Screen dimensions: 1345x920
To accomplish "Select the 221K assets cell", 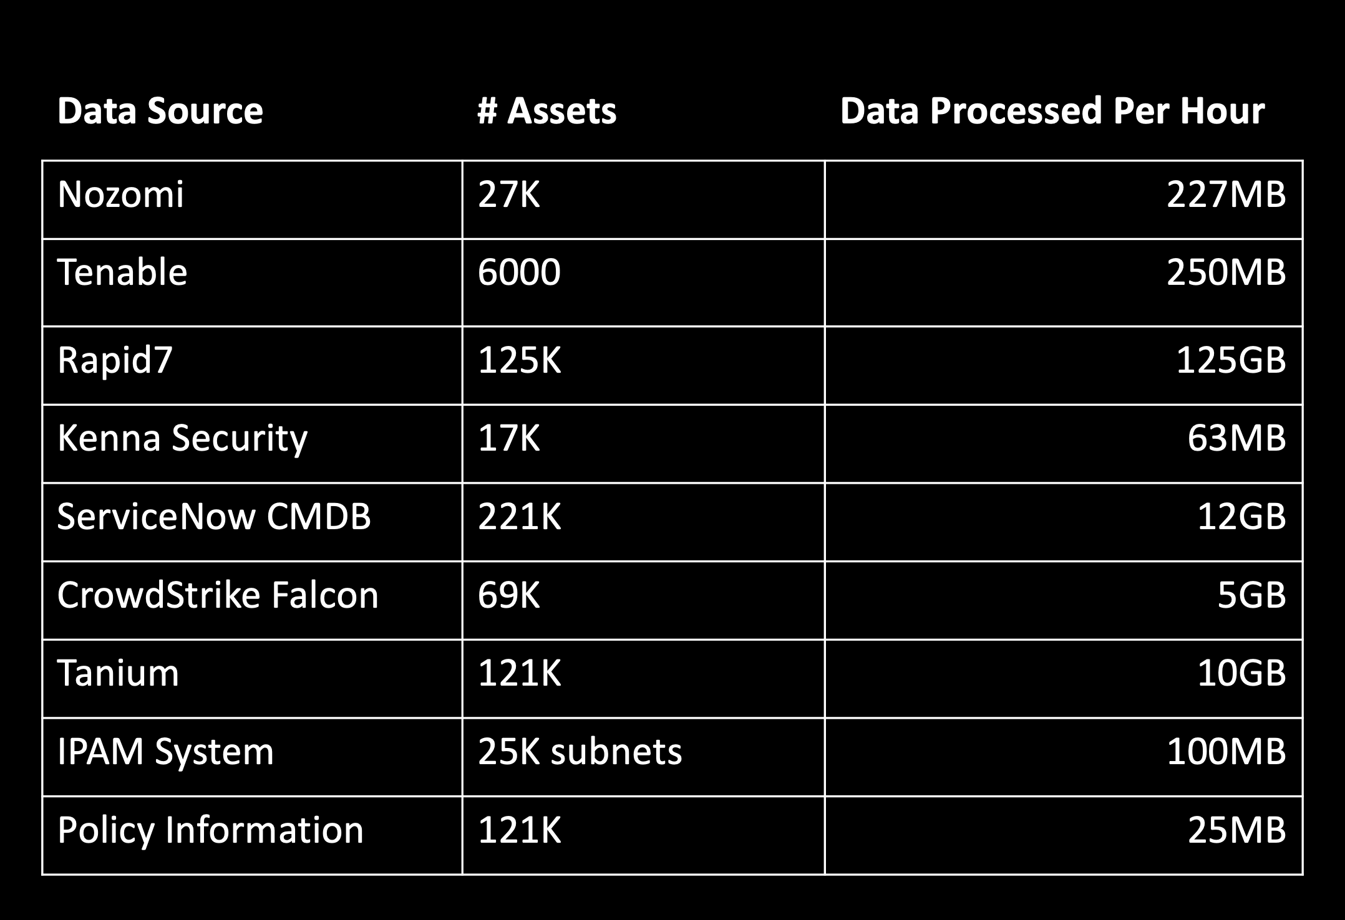I will coord(643,522).
